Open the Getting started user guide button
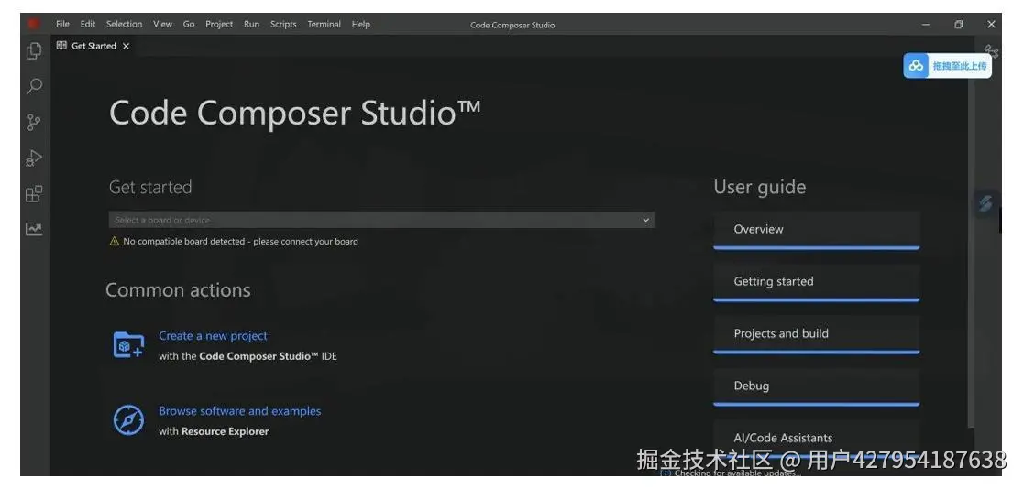This screenshot has width=1023, height=489. coord(816,282)
